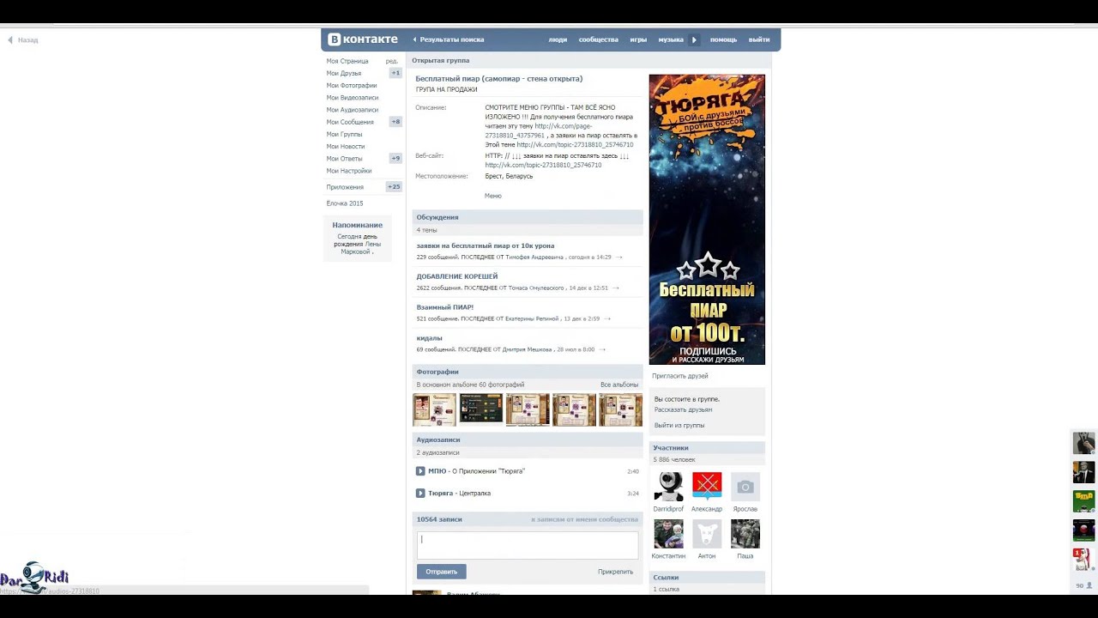Click Пригласить друзей link
The image size is (1098, 618).
pos(680,376)
